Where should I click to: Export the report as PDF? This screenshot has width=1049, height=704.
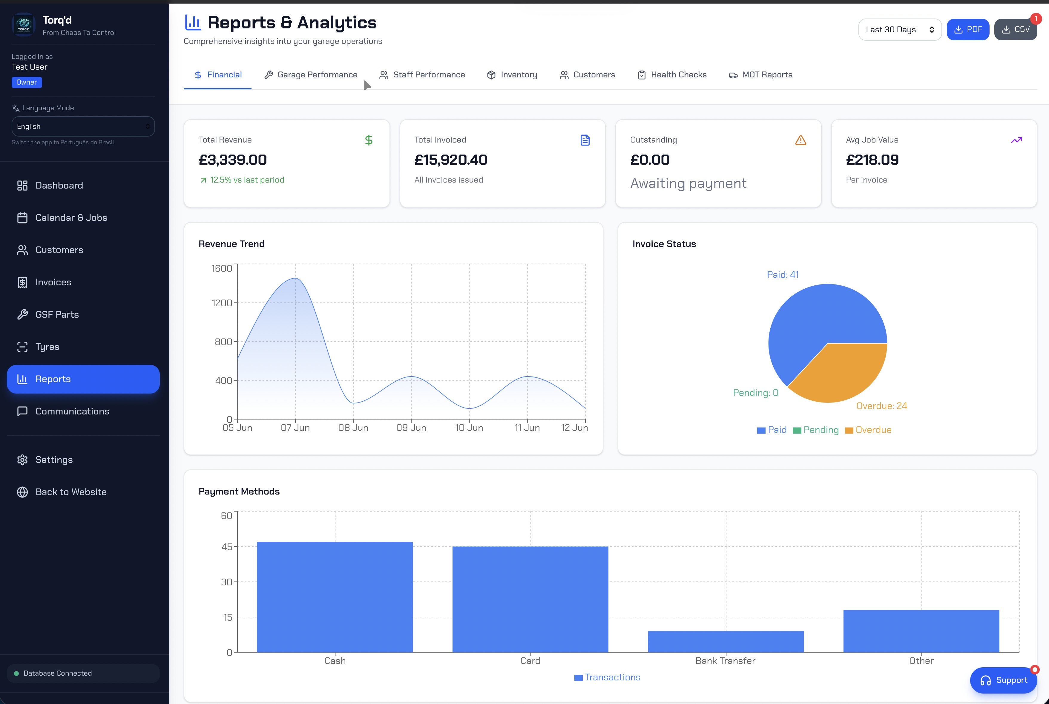(x=968, y=30)
